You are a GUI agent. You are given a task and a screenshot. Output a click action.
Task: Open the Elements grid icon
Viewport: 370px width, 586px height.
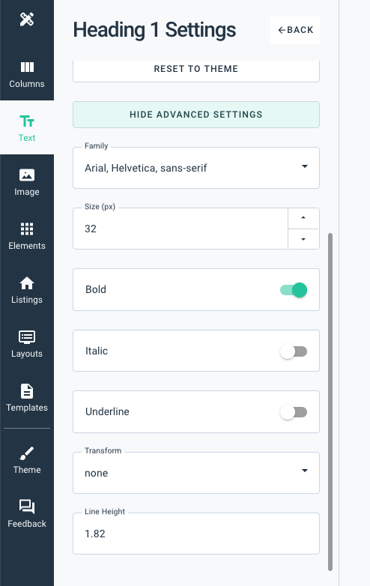pyautogui.click(x=27, y=229)
